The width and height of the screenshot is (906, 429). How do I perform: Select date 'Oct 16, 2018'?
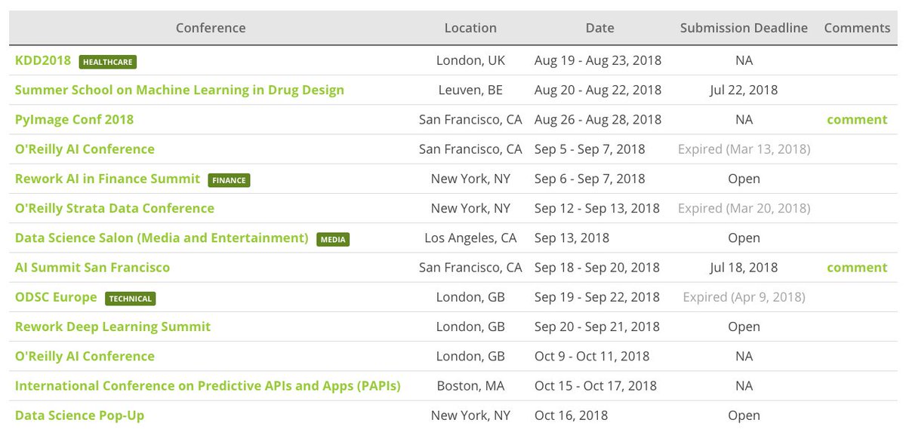(571, 415)
